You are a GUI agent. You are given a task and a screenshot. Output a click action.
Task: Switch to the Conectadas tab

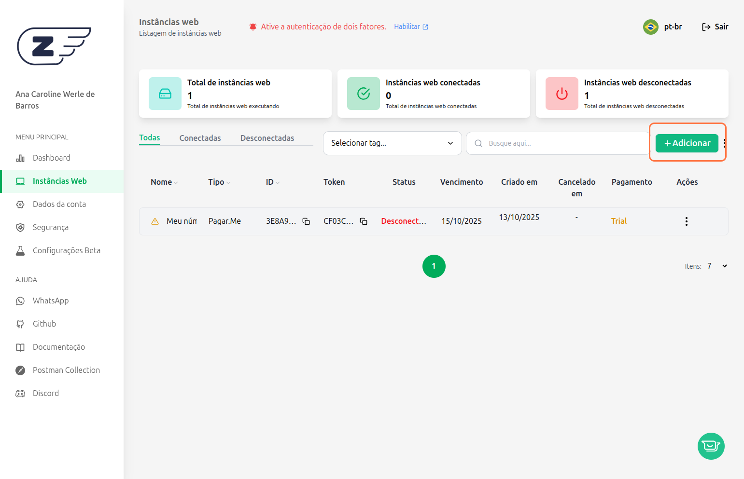pyautogui.click(x=200, y=138)
